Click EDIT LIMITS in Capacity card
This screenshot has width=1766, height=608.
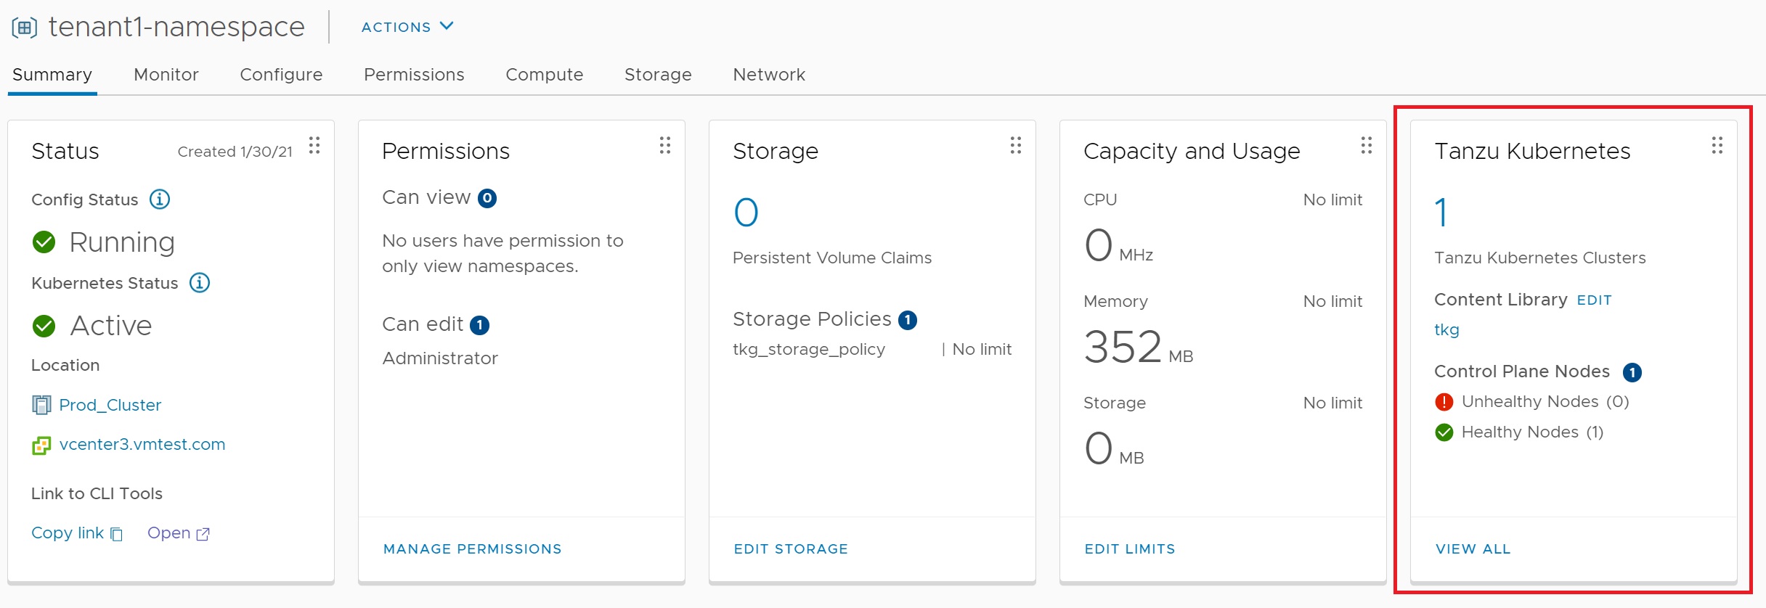point(1130,549)
